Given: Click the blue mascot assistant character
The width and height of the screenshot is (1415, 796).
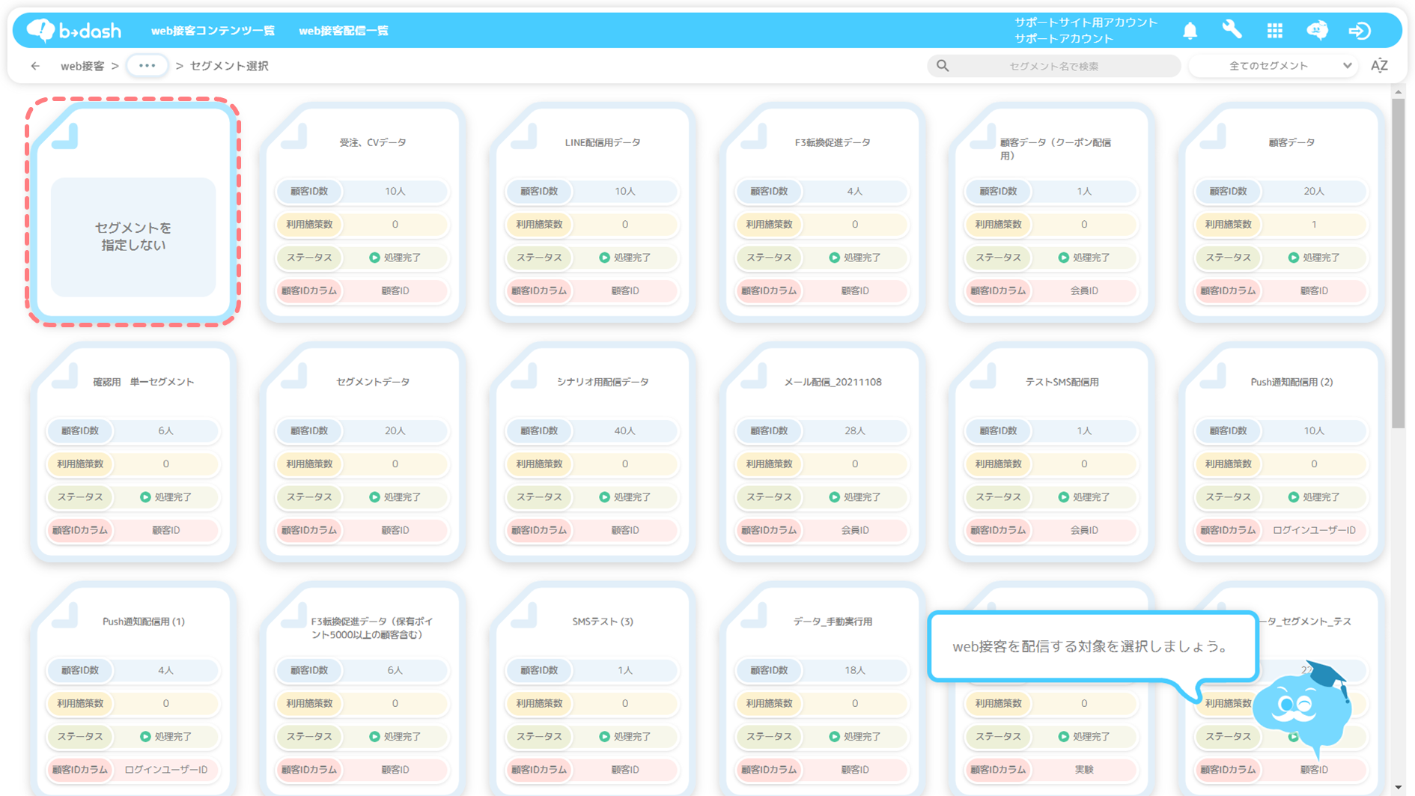Looking at the screenshot, I should click(1304, 708).
